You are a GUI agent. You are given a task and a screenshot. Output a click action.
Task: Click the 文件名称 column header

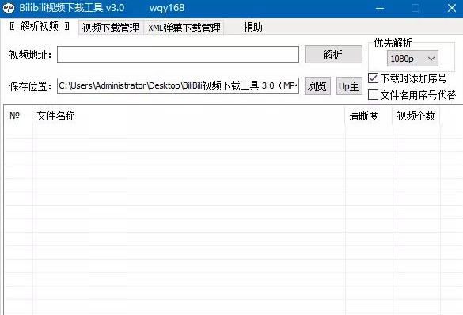pyautogui.click(x=188, y=116)
